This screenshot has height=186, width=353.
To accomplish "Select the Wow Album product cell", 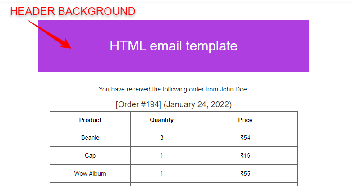I will click(x=90, y=174).
